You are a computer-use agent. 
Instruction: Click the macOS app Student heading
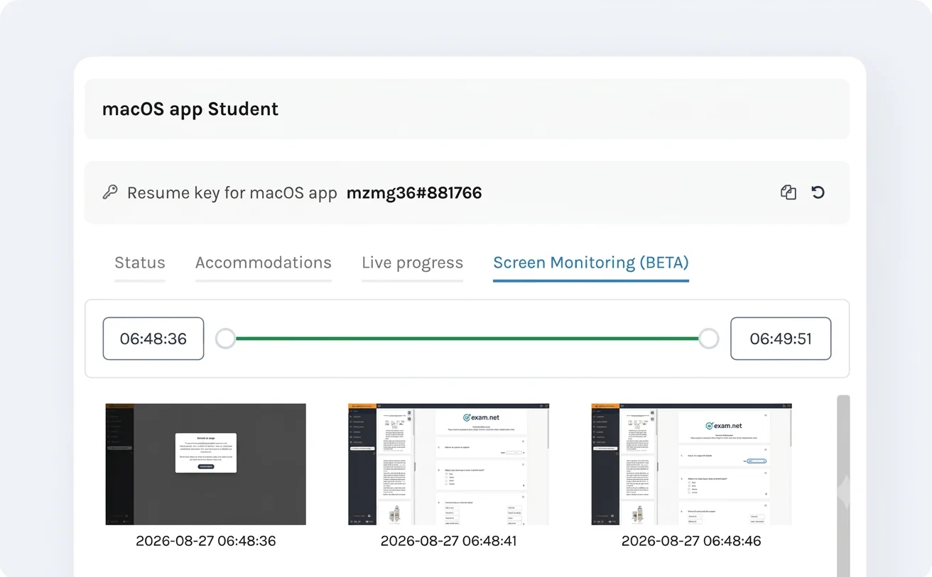point(190,109)
